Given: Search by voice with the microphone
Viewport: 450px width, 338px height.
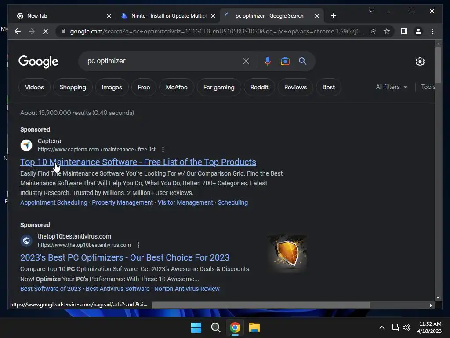Looking at the screenshot, I should (268, 61).
